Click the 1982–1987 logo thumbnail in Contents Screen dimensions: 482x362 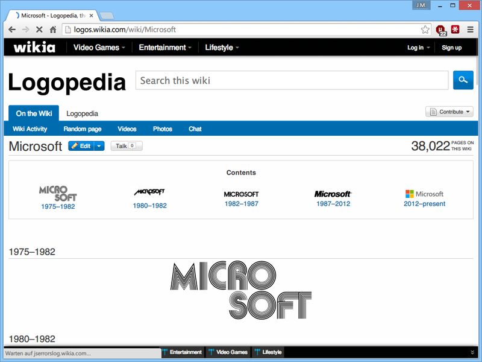242,194
